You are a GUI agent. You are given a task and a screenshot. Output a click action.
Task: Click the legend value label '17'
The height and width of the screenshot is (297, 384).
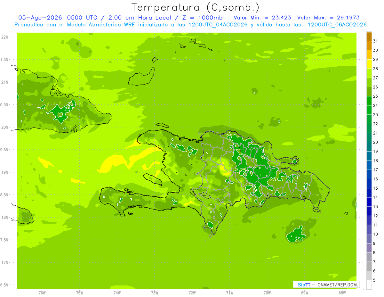[375, 170]
